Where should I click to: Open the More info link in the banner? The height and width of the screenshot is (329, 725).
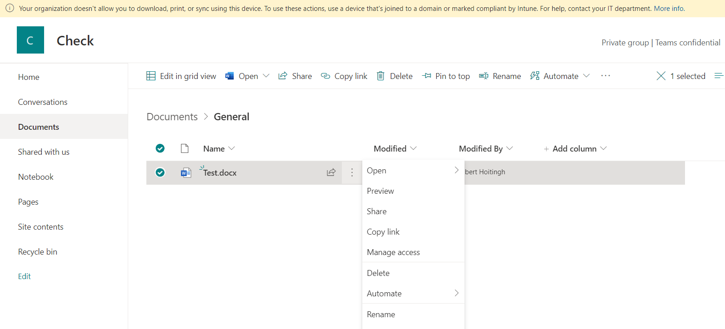[669, 9]
